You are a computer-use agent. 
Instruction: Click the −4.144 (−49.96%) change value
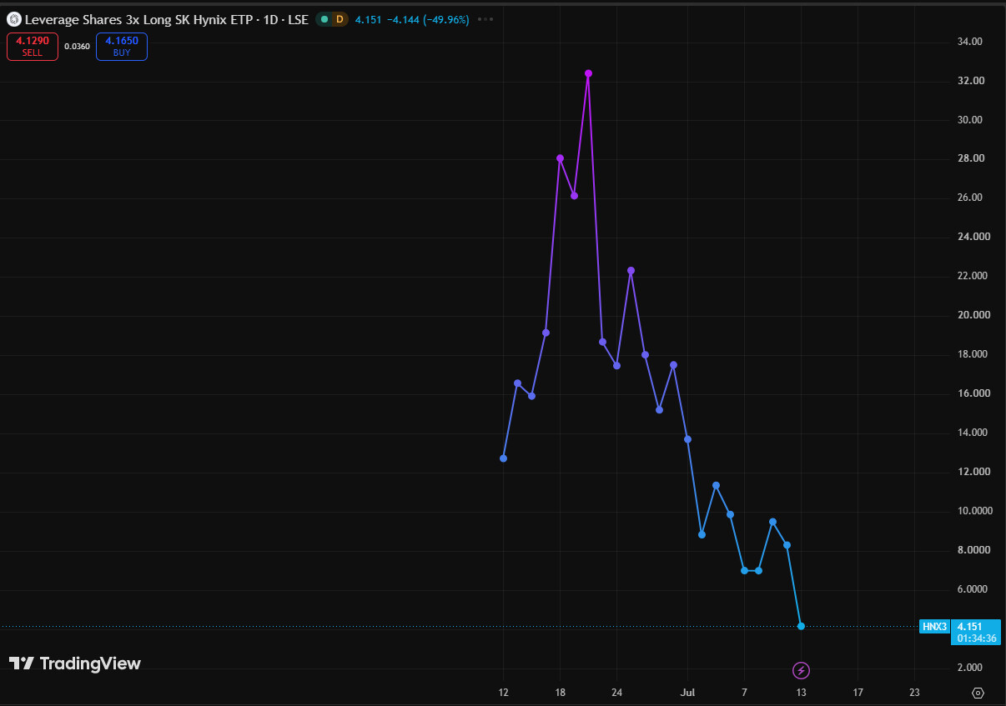[x=428, y=19]
